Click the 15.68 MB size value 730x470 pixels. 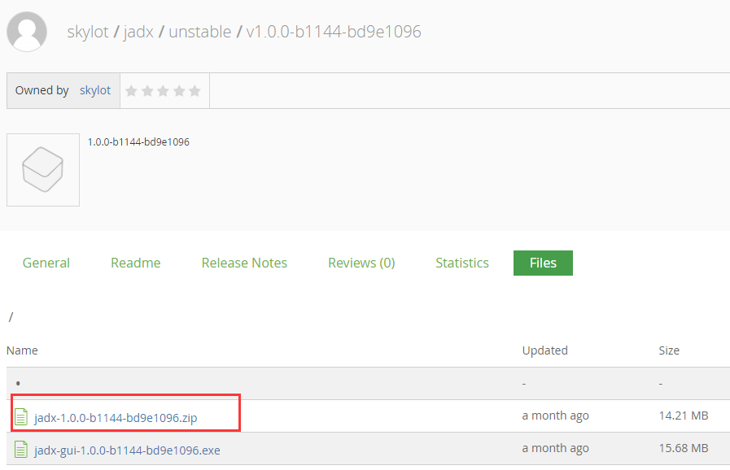684,448
